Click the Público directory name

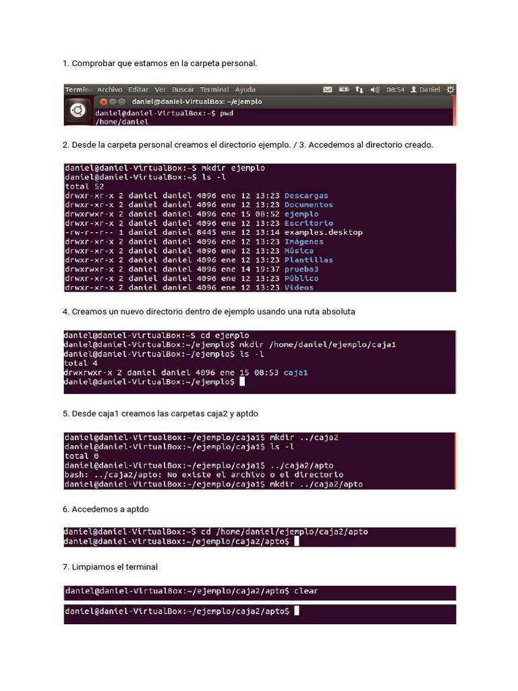tap(301, 279)
